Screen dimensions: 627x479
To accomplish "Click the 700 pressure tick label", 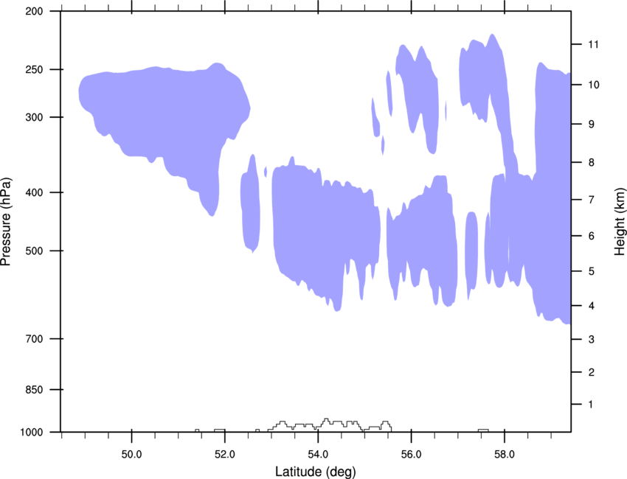I will tap(34, 339).
